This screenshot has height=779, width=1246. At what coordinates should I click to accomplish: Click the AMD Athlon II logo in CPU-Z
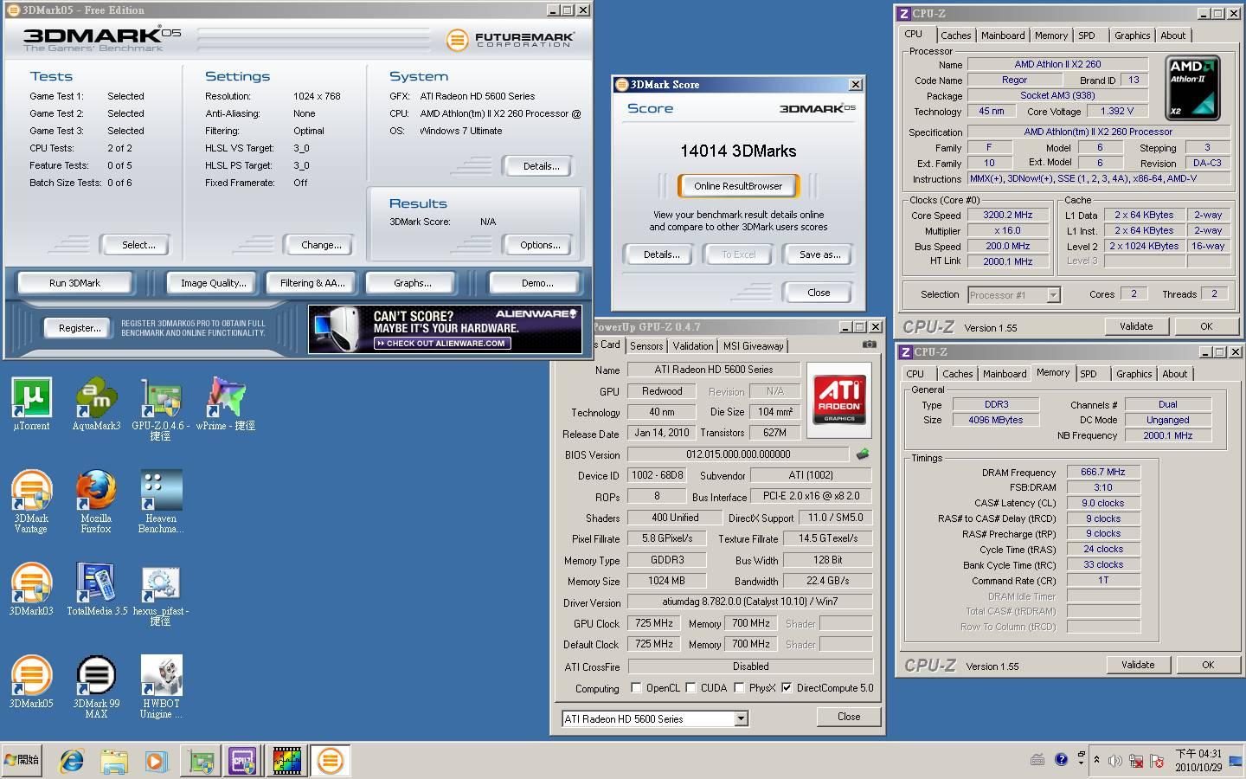[x=1192, y=88]
